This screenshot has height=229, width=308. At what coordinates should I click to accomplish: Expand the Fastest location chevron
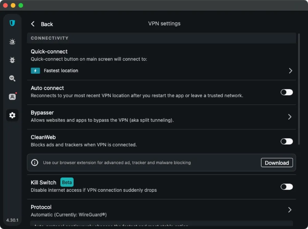click(x=290, y=71)
